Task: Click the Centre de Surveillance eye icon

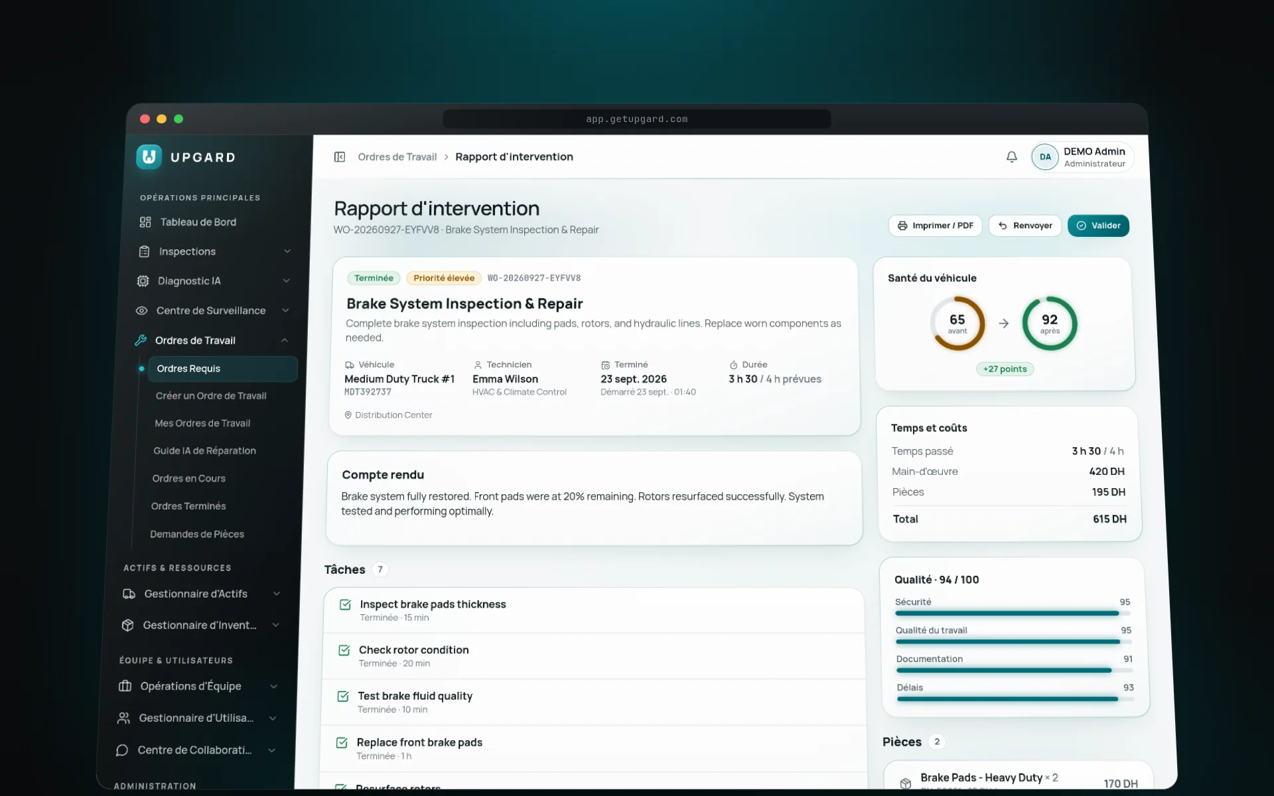Action: (141, 310)
